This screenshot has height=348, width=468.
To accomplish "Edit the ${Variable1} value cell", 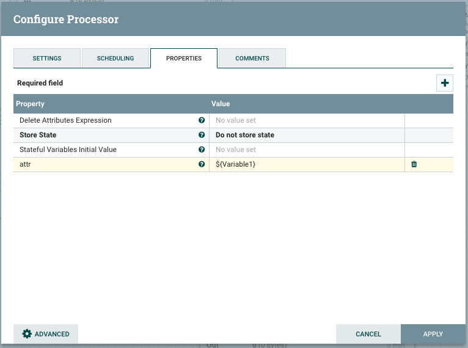I will pyautogui.click(x=306, y=164).
